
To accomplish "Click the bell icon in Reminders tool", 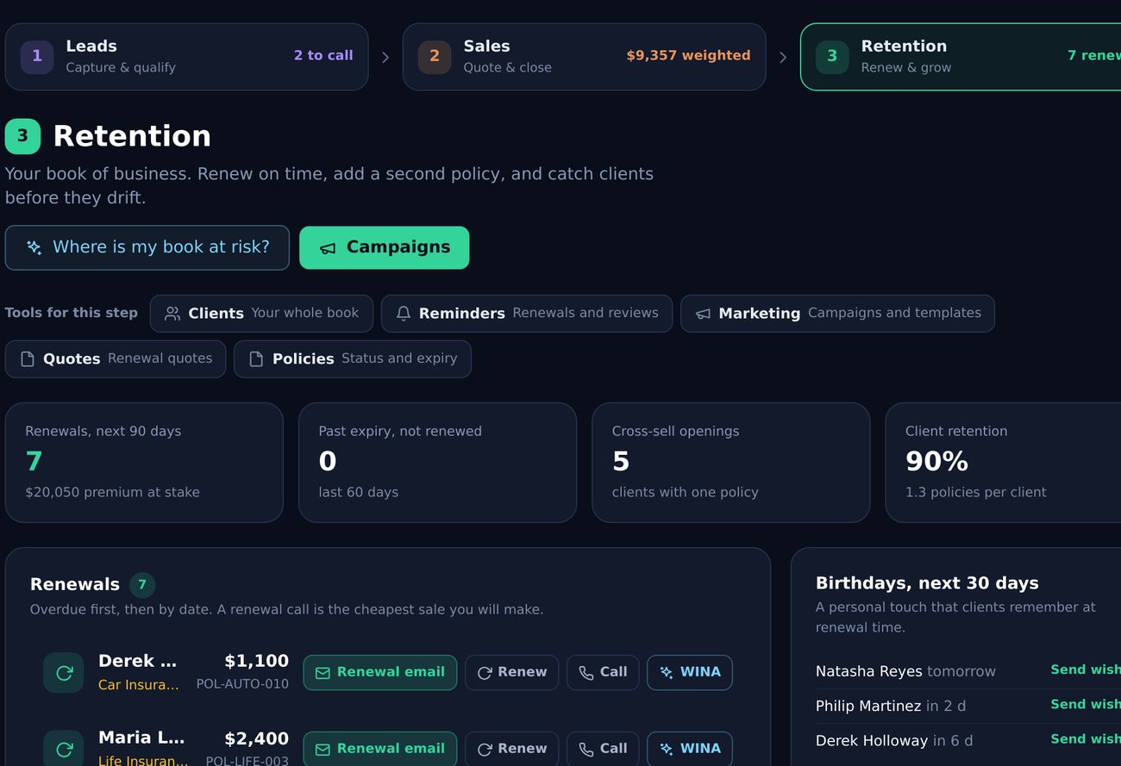I will [x=404, y=314].
